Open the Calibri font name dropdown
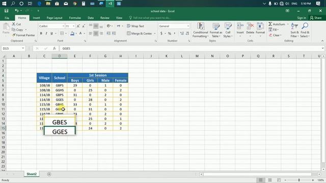Viewport: 326px width, 183px height. click(63, 26)
